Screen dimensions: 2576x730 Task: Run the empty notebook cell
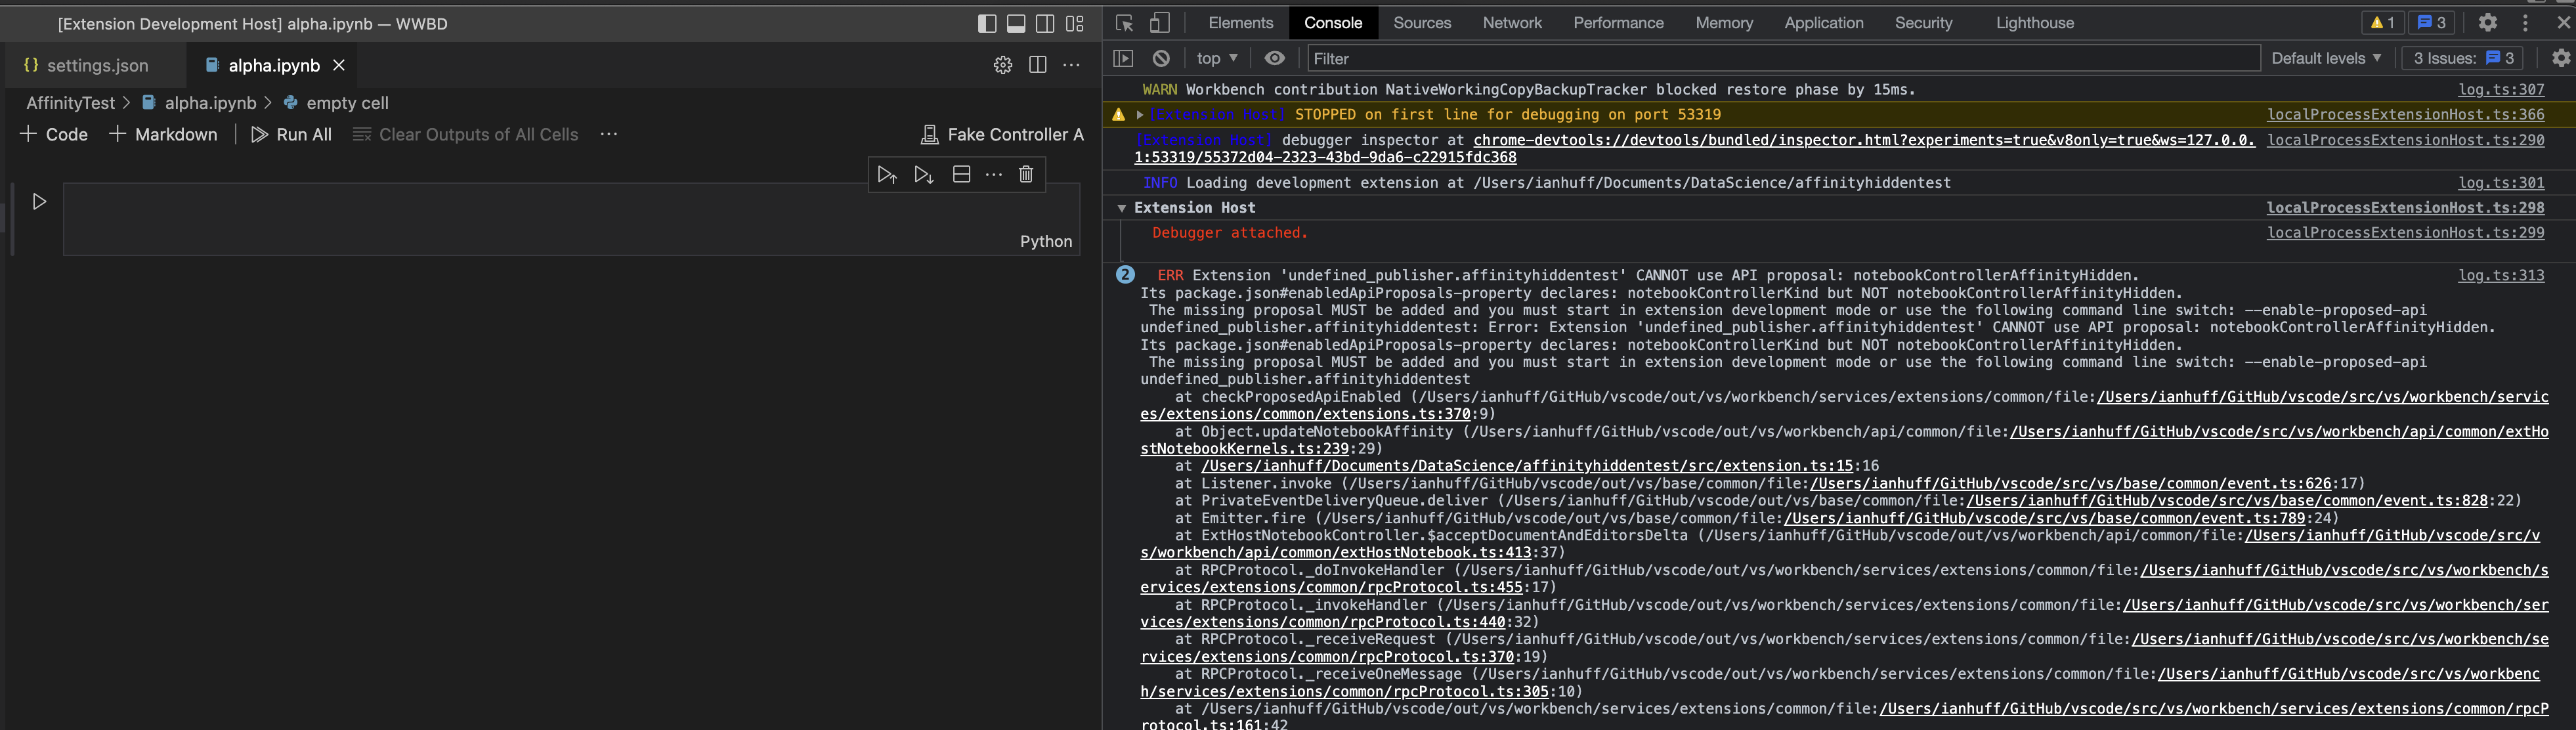[39, 202]
